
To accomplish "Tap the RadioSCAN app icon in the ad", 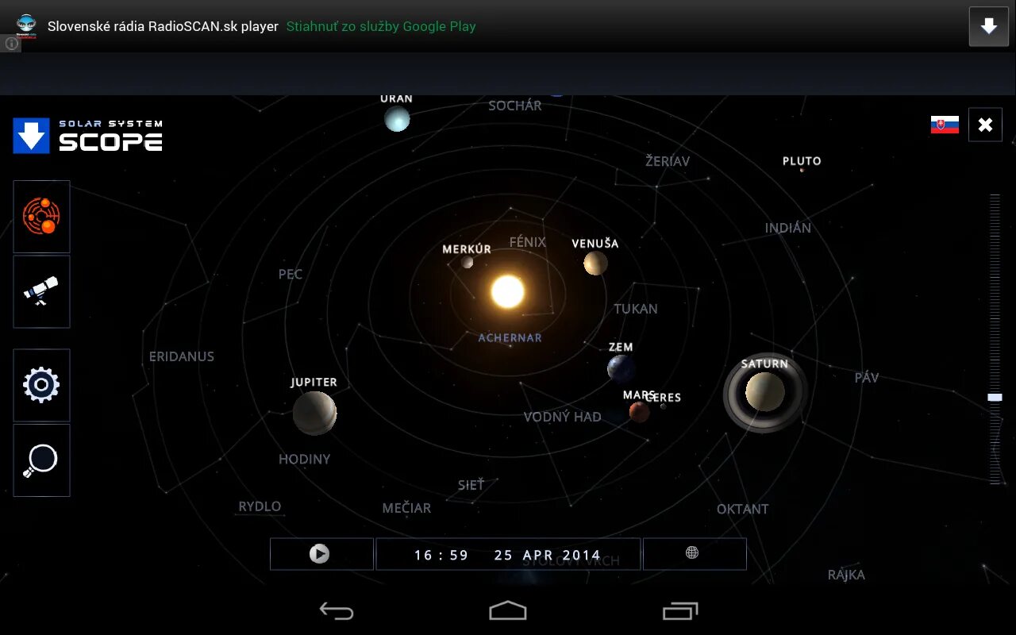I will pyautogui.click(x=26, y=25).
